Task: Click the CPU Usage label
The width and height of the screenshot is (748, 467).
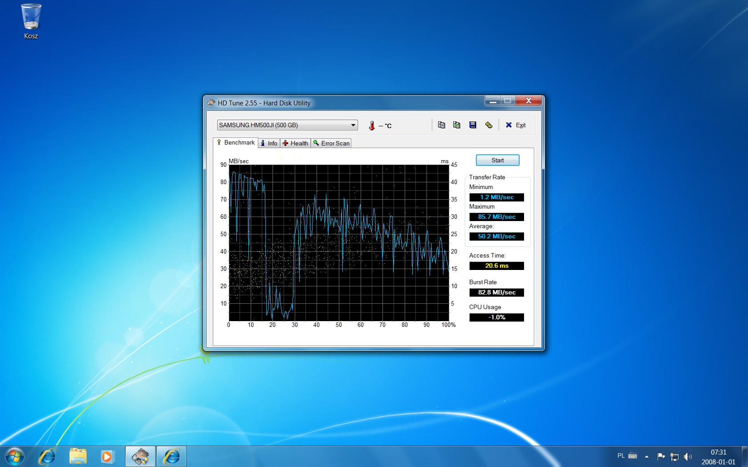Action: coord(485,307)
